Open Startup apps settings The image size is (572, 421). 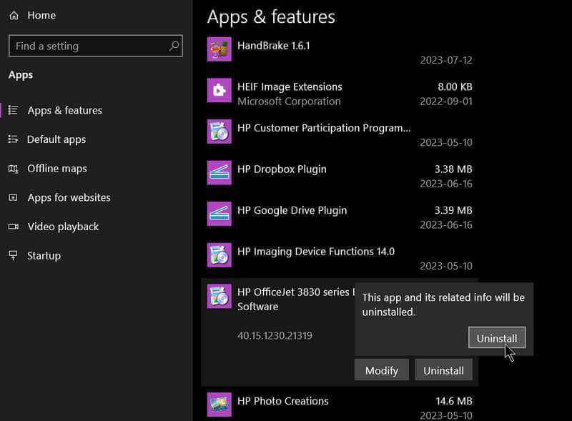[x=44, y=256]
